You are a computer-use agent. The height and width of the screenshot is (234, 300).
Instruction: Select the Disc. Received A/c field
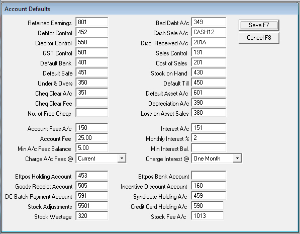(x=209, y=42)
